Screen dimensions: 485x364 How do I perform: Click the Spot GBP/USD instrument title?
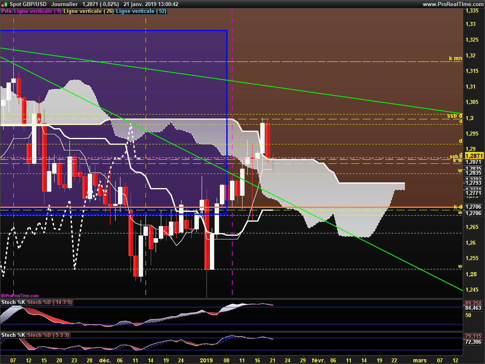pyautogui.click(x=28, y=4)
